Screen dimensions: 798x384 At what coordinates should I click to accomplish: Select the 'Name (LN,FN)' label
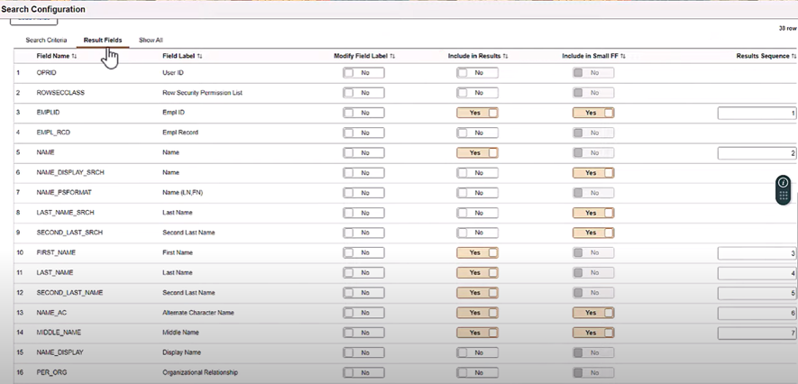183,193
